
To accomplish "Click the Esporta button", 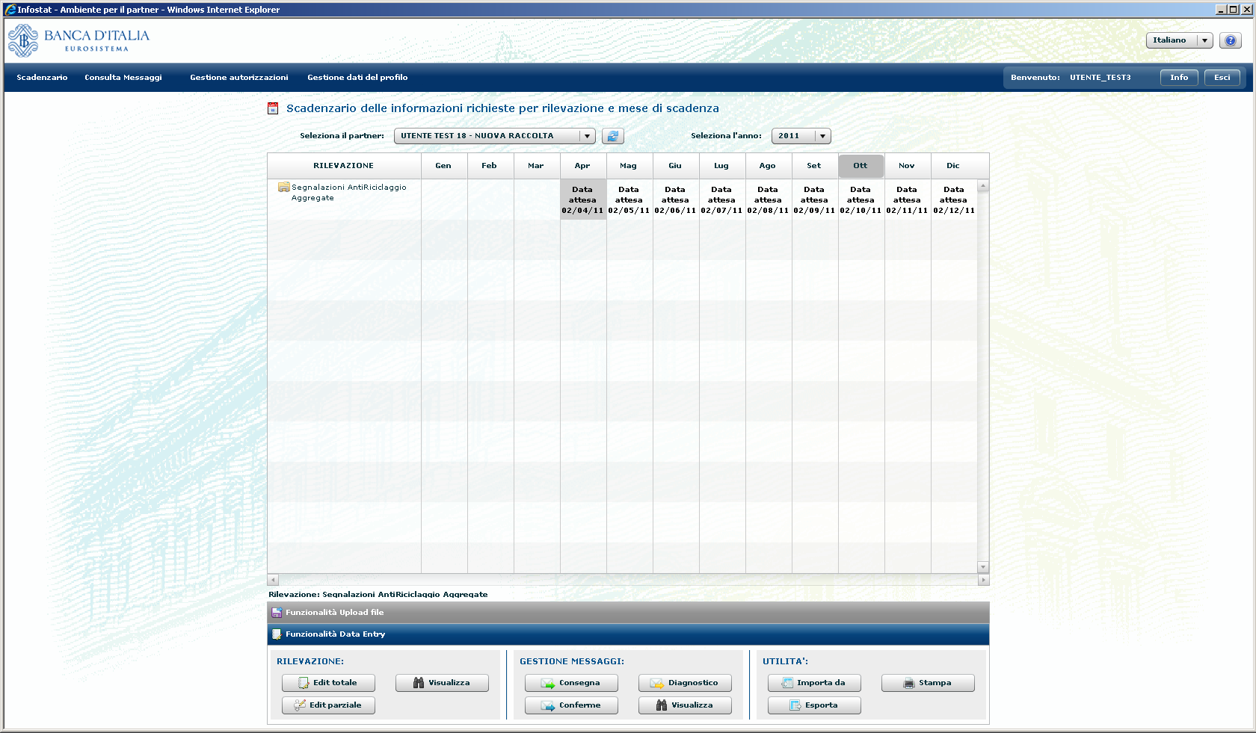I will 814,705.
